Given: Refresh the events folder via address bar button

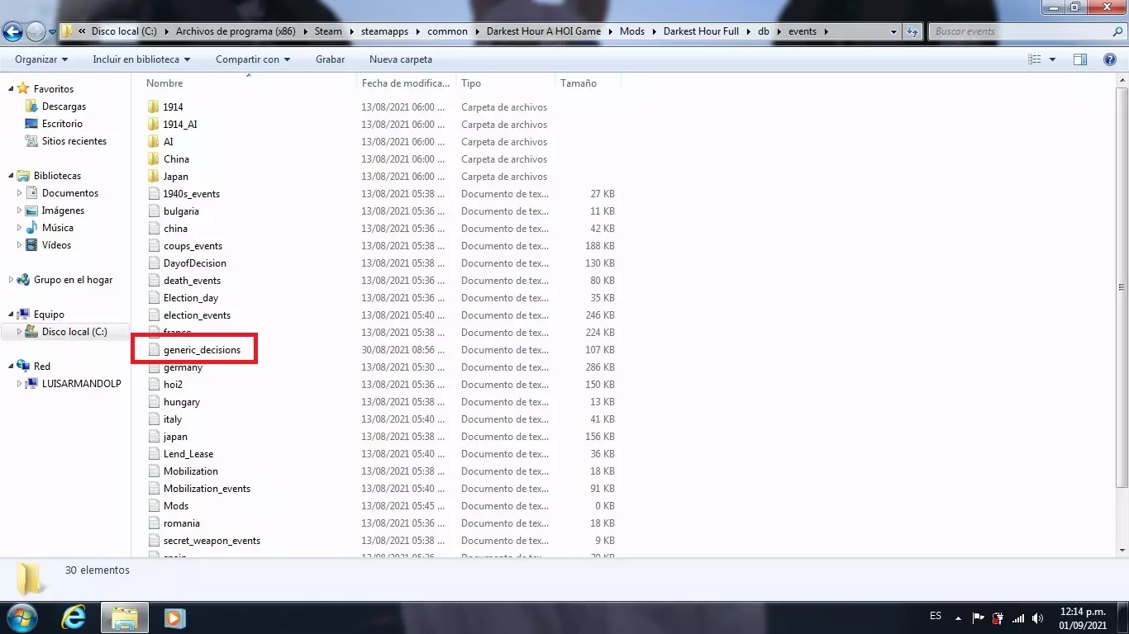Looking at the screenshot, I should 912,31.
